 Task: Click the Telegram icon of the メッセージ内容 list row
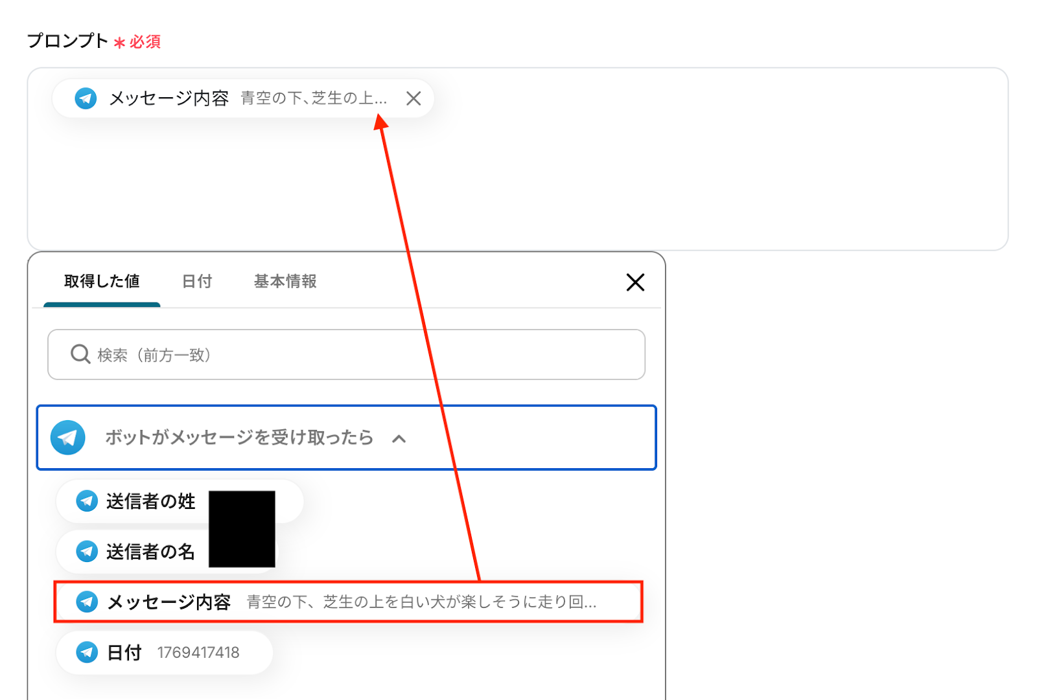coord(87,602)
